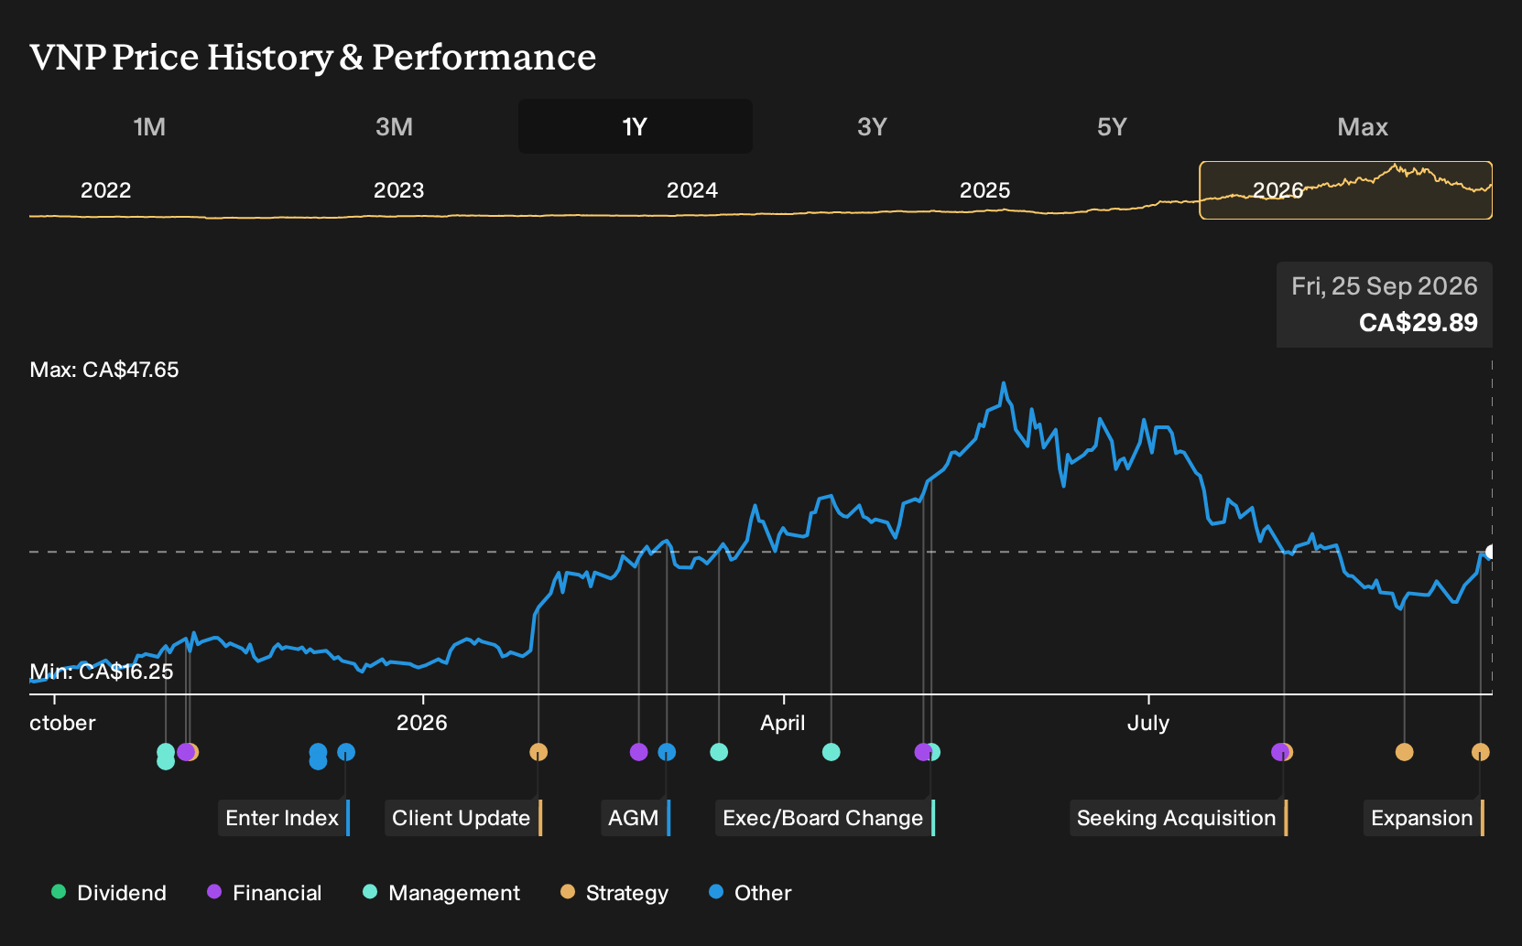1522x946 pixels.
Task: Toggle the Management legend filter
Action: [x=441, y=893]
